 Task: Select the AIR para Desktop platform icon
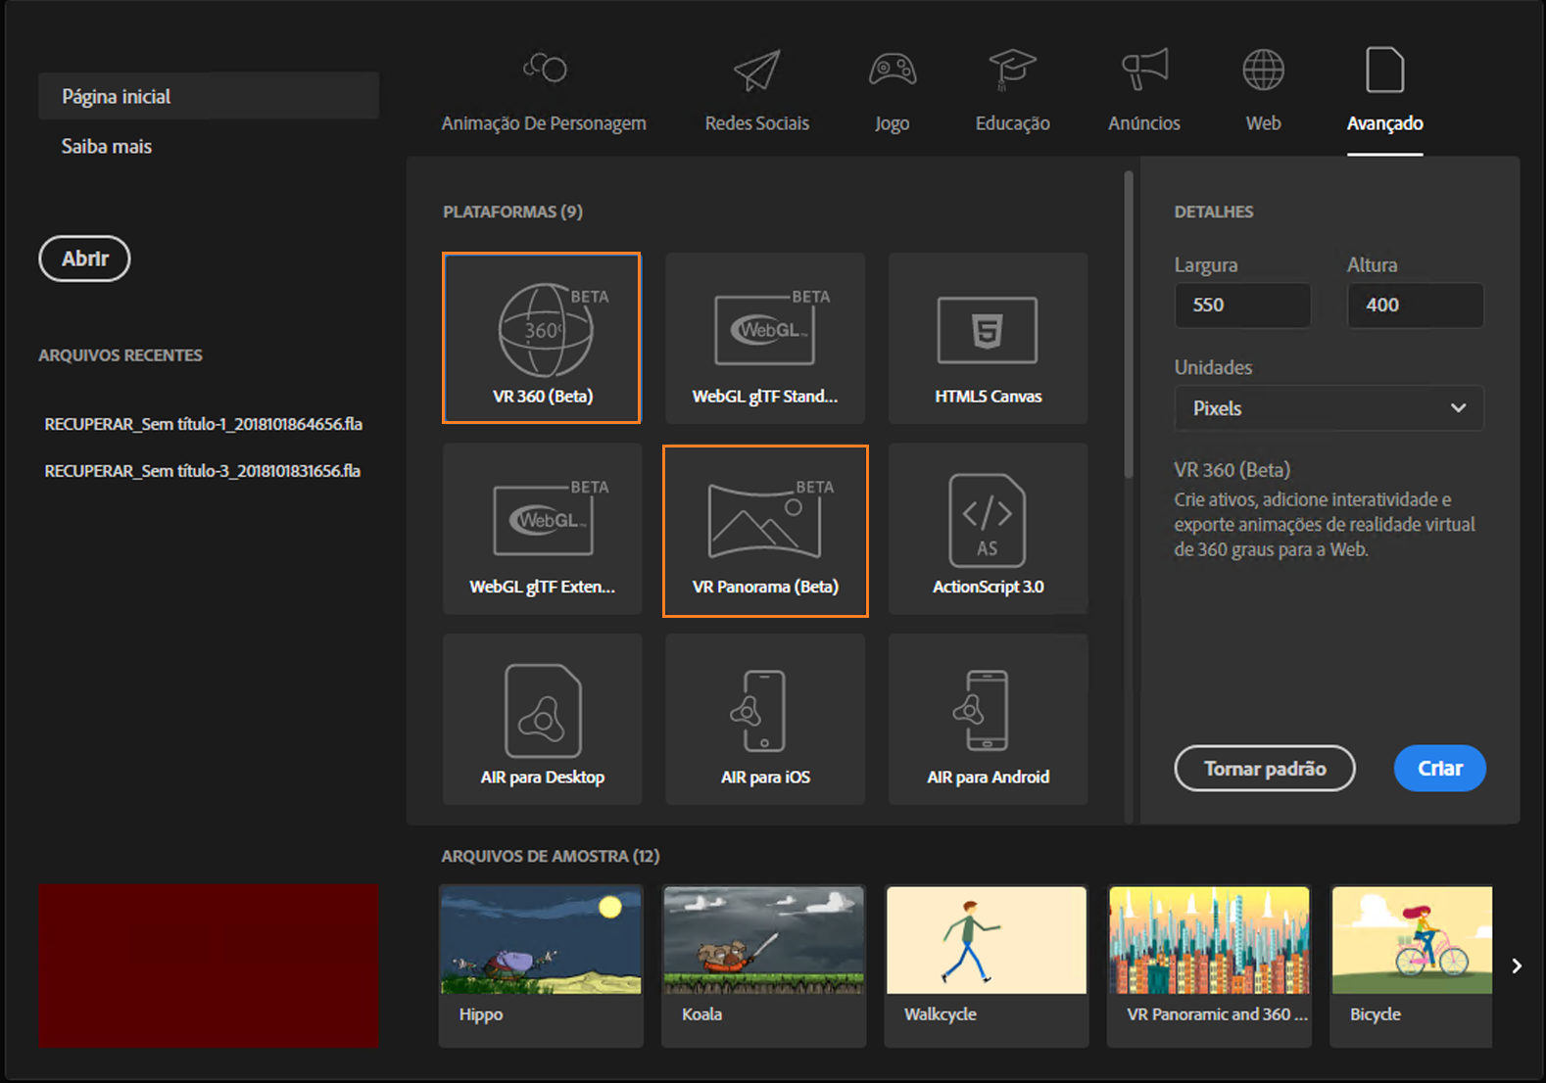542,719
